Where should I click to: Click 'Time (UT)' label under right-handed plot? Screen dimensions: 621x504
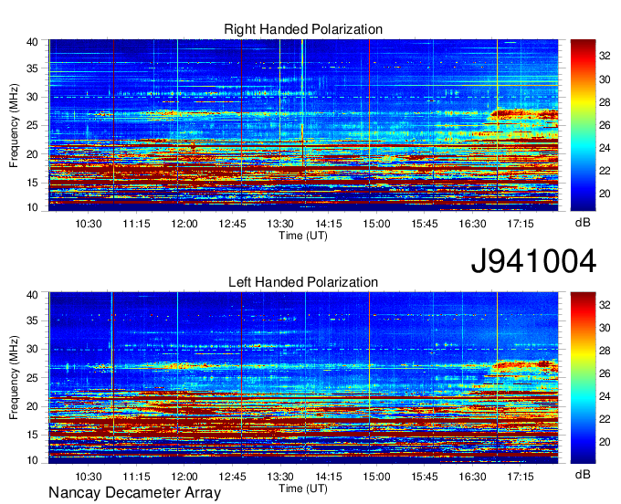[303, 236]
